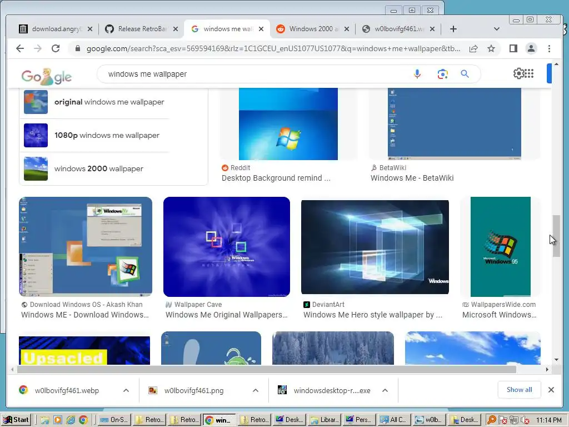This screenshot has width=569, height=427.
Task: Click the vertical scrollbar thumb
Action: coord(556,236)
